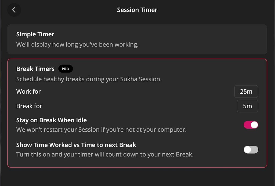This screenshot has width=275, height=186.
Task: Select the Break Timers heading
Action: pos(35,69)
